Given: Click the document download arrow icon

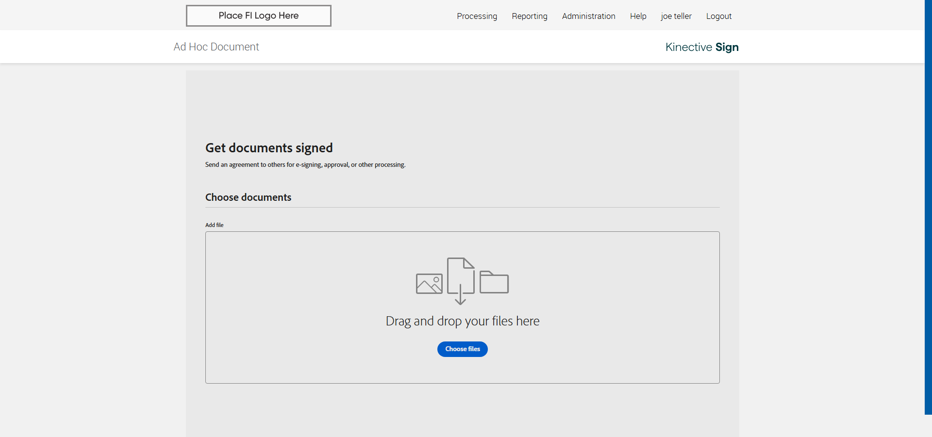Looking at the screenshot, I should click(x=460, y=281).
